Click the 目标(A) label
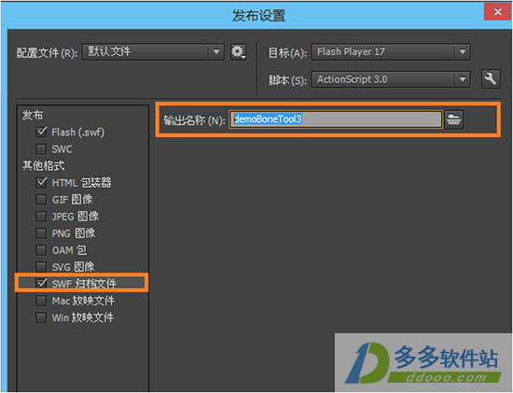Image resolution: width=513 pixels, height=393 pixels. [287, 52]
